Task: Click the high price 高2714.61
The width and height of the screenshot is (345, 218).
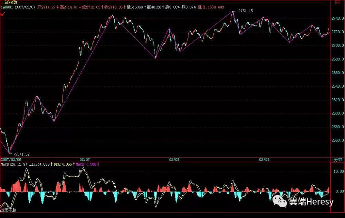Action: (x=69, y=7)
